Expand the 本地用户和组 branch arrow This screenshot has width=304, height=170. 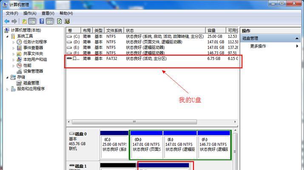pyautogui.click(x=13, y=59)
